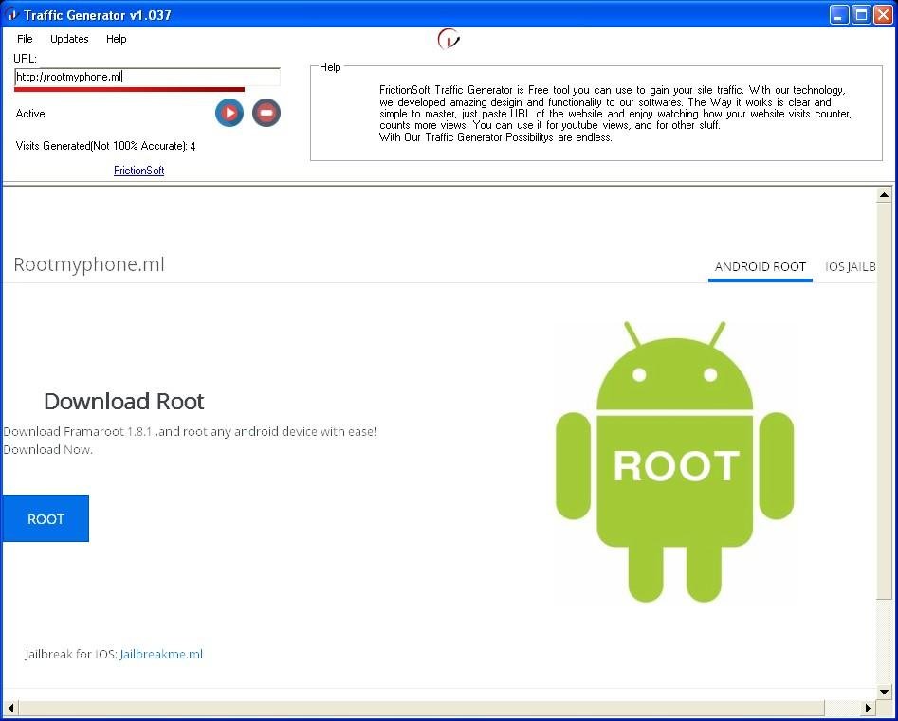Click the vertical scrollbar thumb
898x721 pixels.
(x=884, y=401)
